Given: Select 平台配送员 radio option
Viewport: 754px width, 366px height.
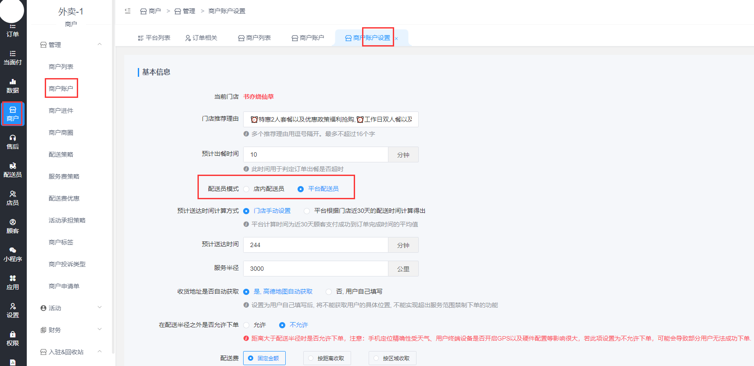Looking at the screenshot, I should 318,189.
